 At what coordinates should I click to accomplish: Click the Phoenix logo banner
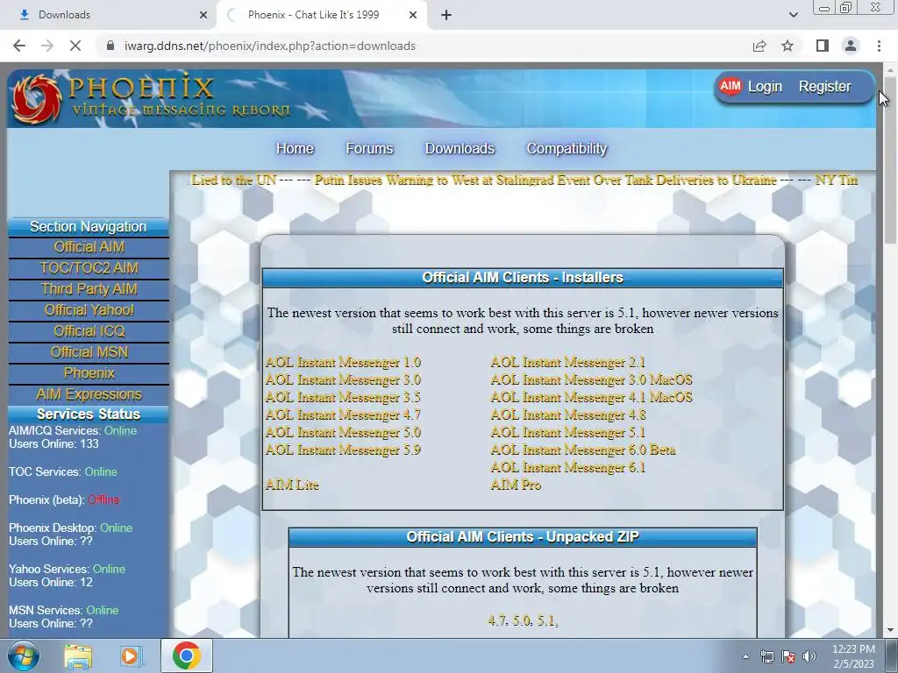(152, 98)
